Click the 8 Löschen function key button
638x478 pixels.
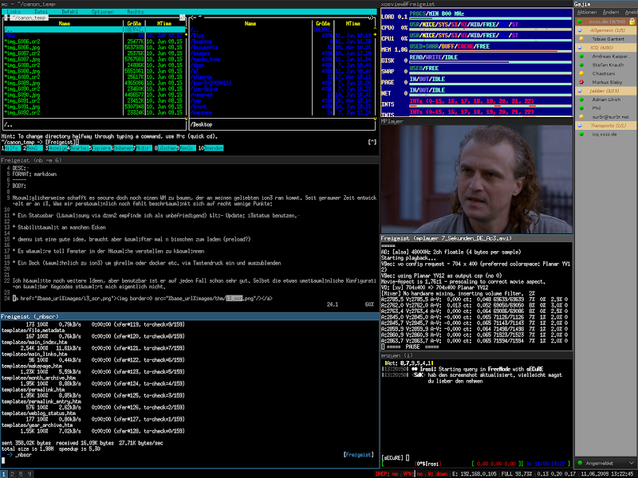click(x=165, y=148)
